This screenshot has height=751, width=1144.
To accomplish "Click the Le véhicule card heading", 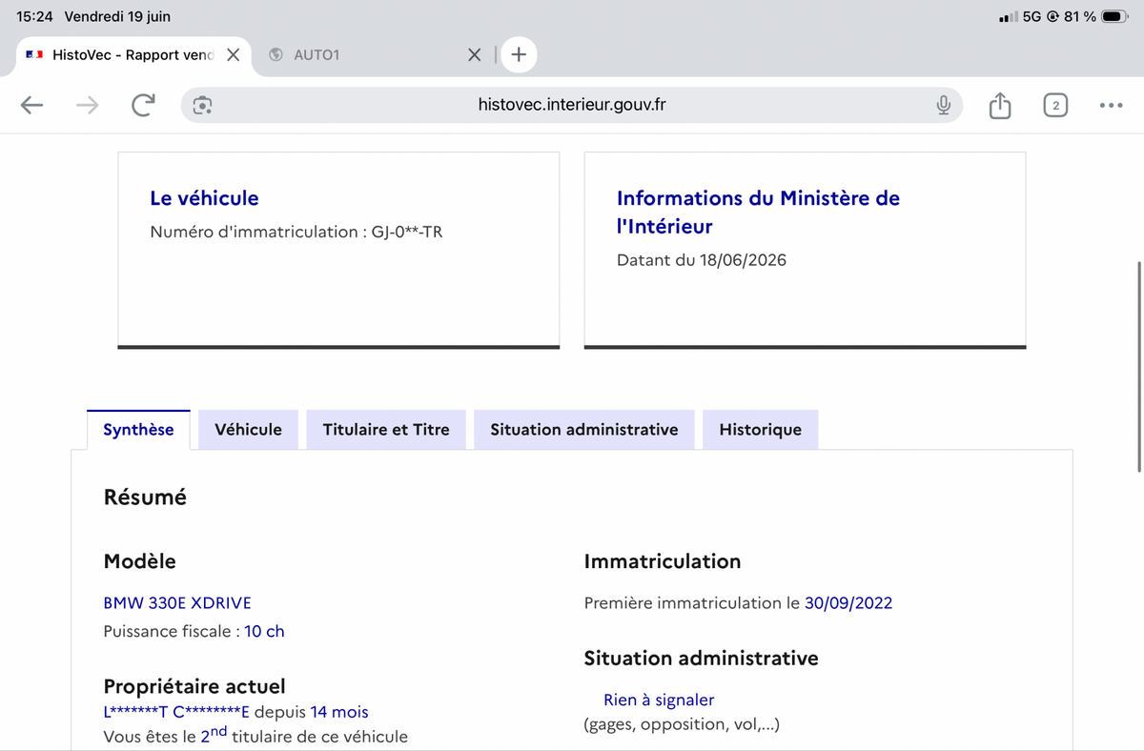I will tap(204, 198).
